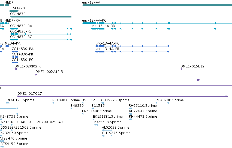Image resolution: width=232 pixels, height=148 pixels.
Task: Click the GH19275.5prime EST feature line
Action: (x=107, y=136)
